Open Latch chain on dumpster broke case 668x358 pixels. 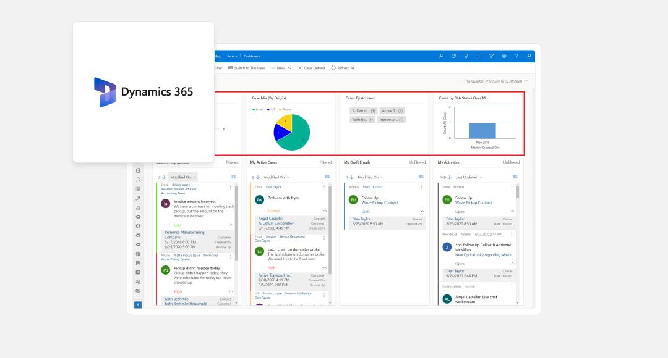294,249
